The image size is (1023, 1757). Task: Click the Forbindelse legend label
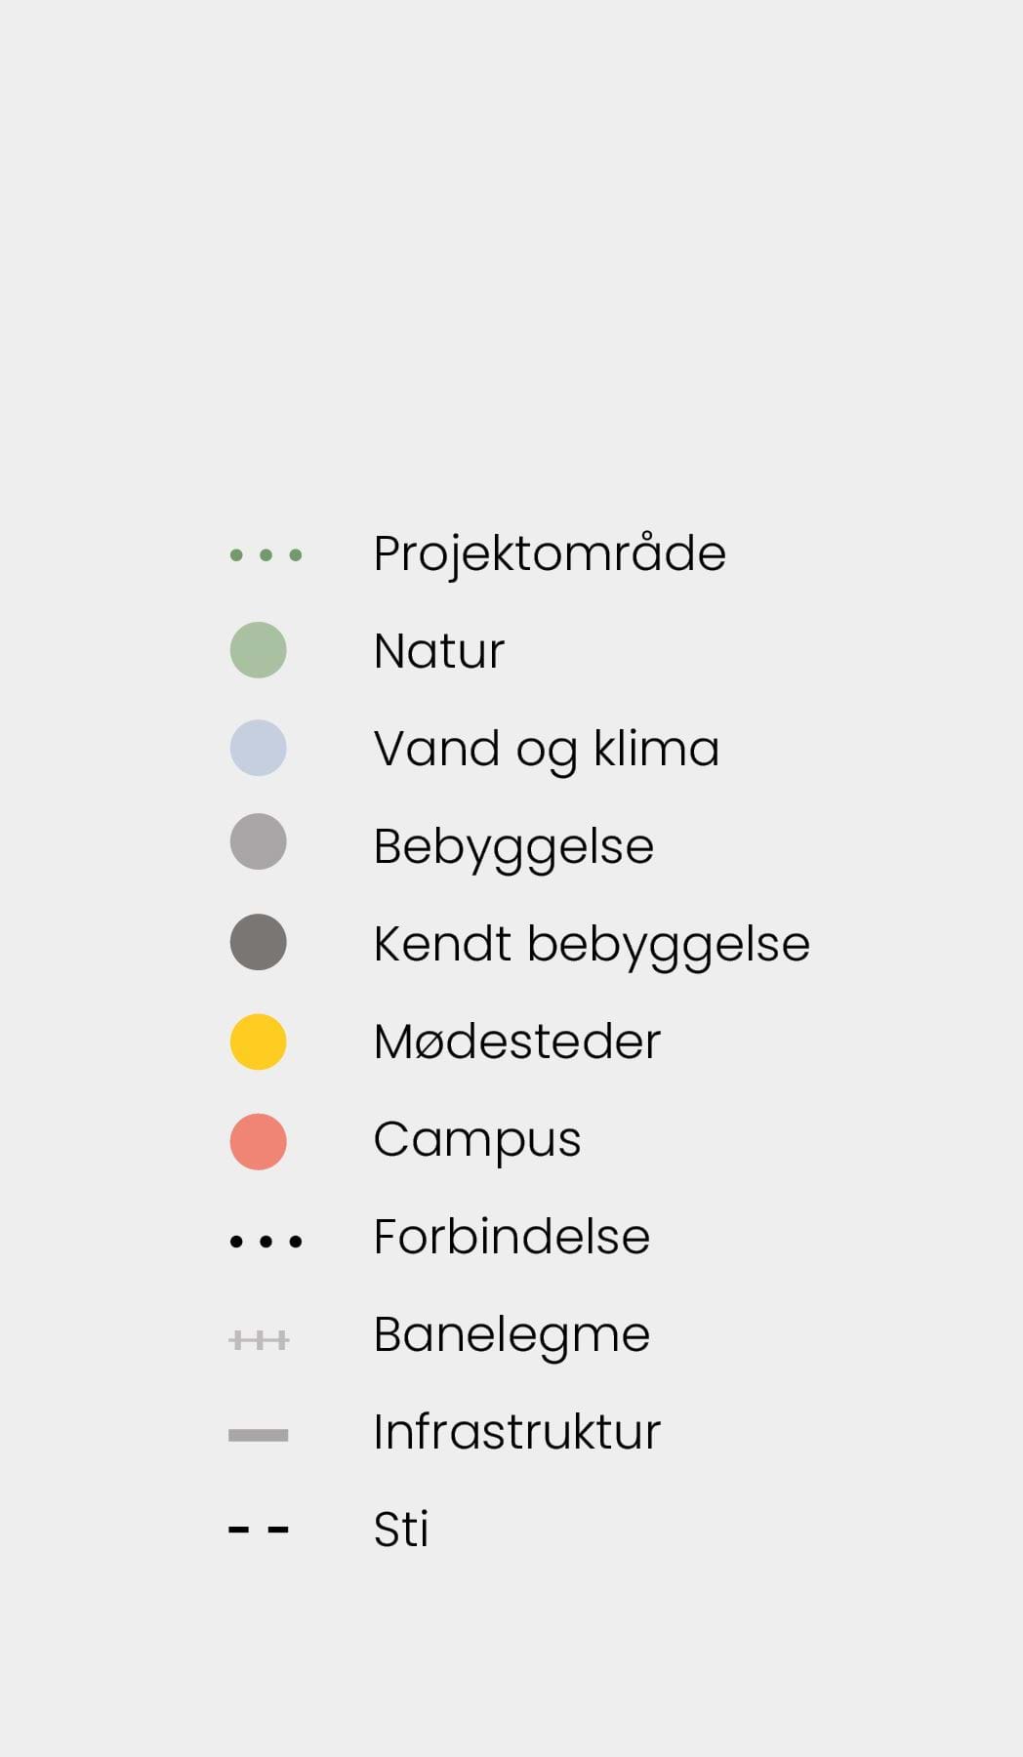511,1237
